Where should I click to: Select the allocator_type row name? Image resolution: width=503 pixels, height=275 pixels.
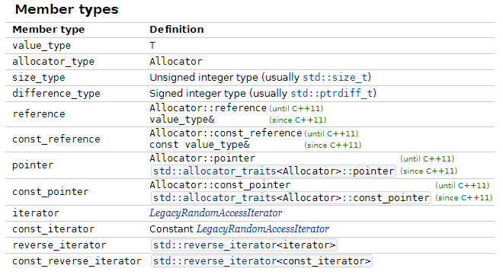pyautogui.click(x=53, y=62)
